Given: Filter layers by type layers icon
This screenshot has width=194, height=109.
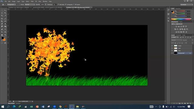Looking at the screenshot, I should click(186, 37).
